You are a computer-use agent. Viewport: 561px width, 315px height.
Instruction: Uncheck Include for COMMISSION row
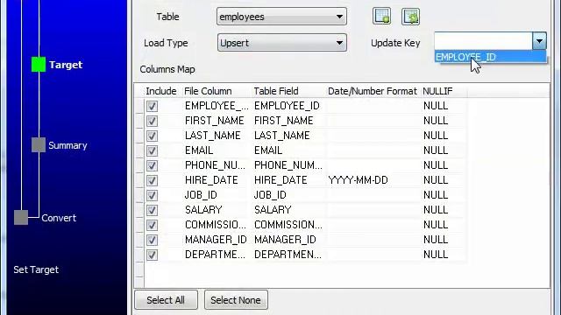[152, 226]
